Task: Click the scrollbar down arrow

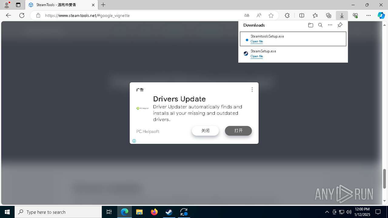Action: click(385, 201)
